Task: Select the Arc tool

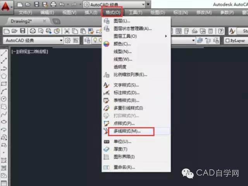Action: point(4,91)
